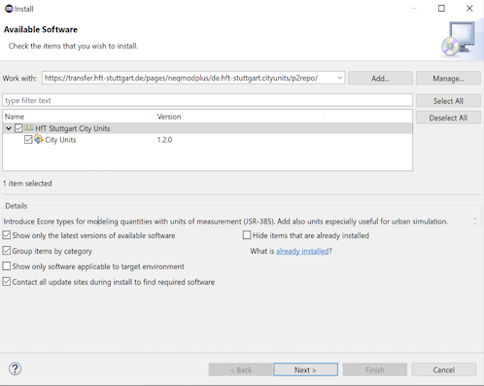This screenshot has height=386, width=484.
Task: Click the Details scroll stepper arrows
Action: 474,221
